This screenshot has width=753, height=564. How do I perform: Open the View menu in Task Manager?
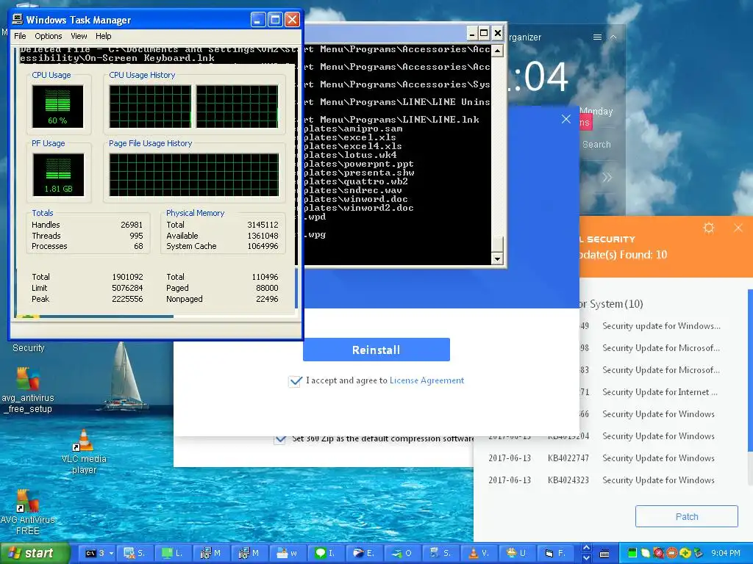[x=79, y=36]
